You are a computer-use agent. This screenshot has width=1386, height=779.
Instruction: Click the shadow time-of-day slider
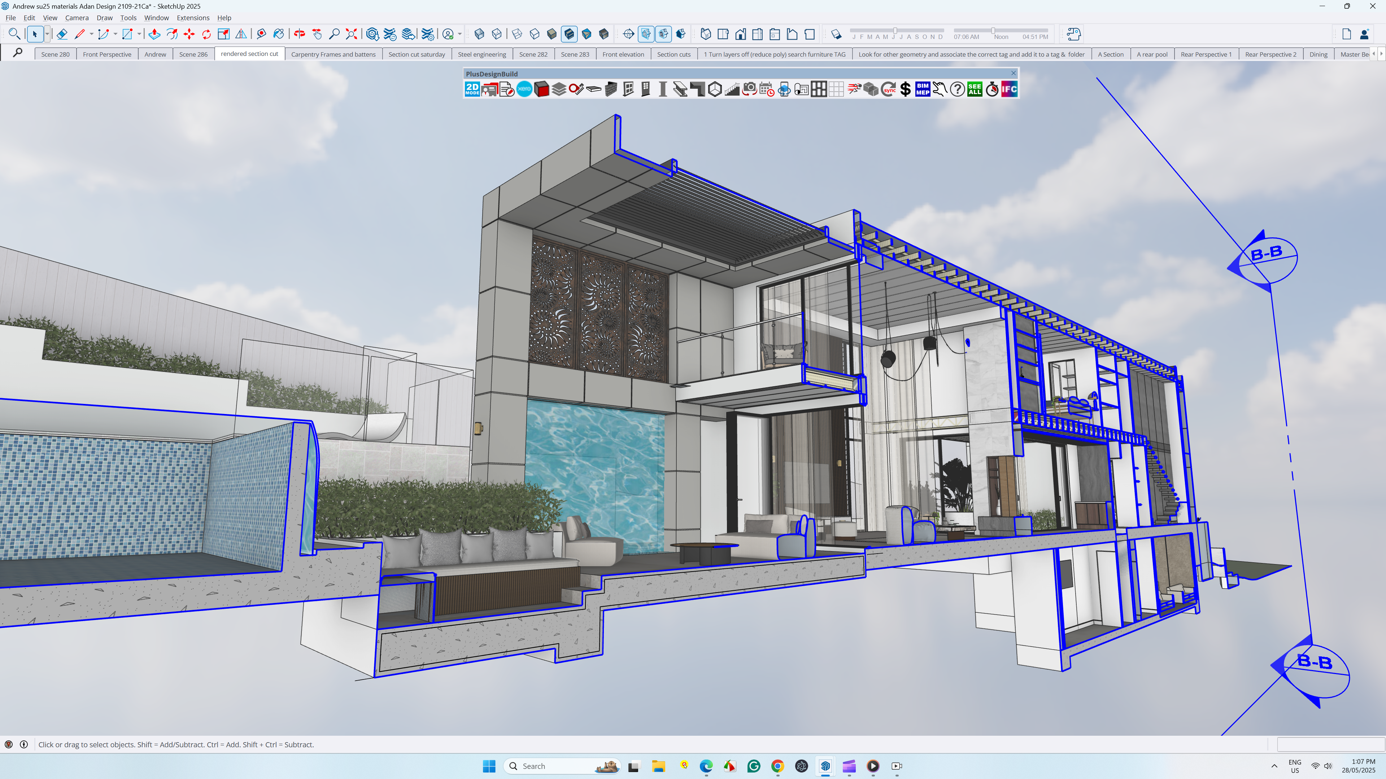click(x=993, y=31)
